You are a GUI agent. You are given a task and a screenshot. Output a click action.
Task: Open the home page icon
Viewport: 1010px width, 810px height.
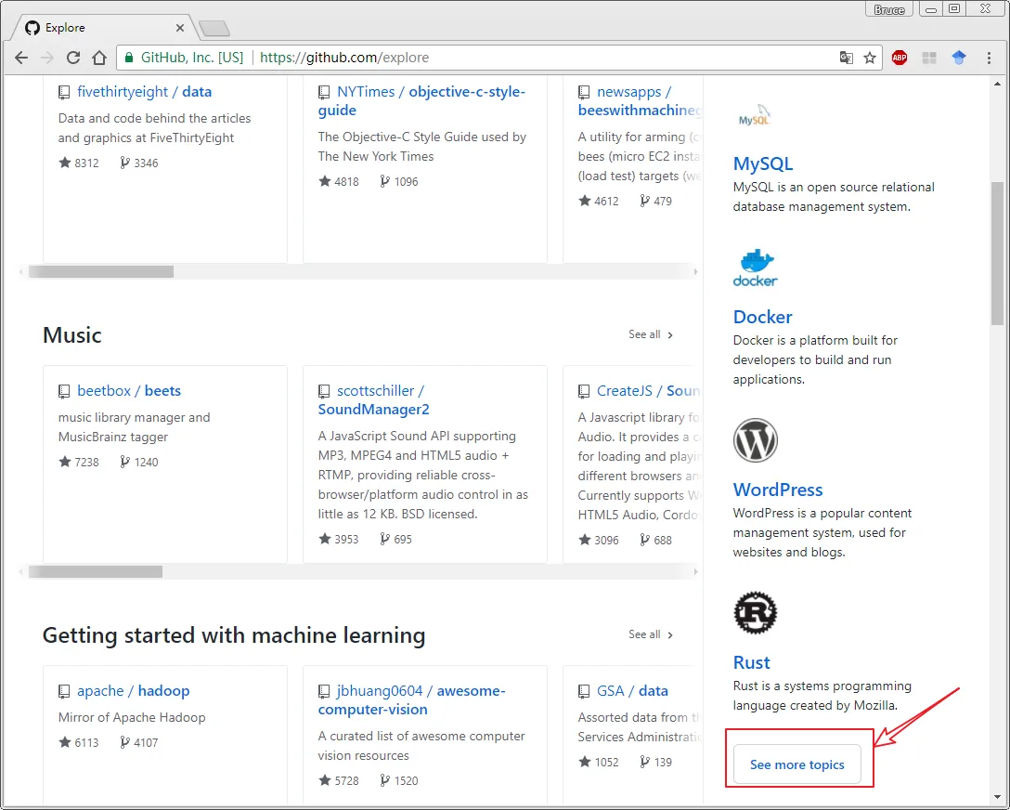tap(99, 58)
